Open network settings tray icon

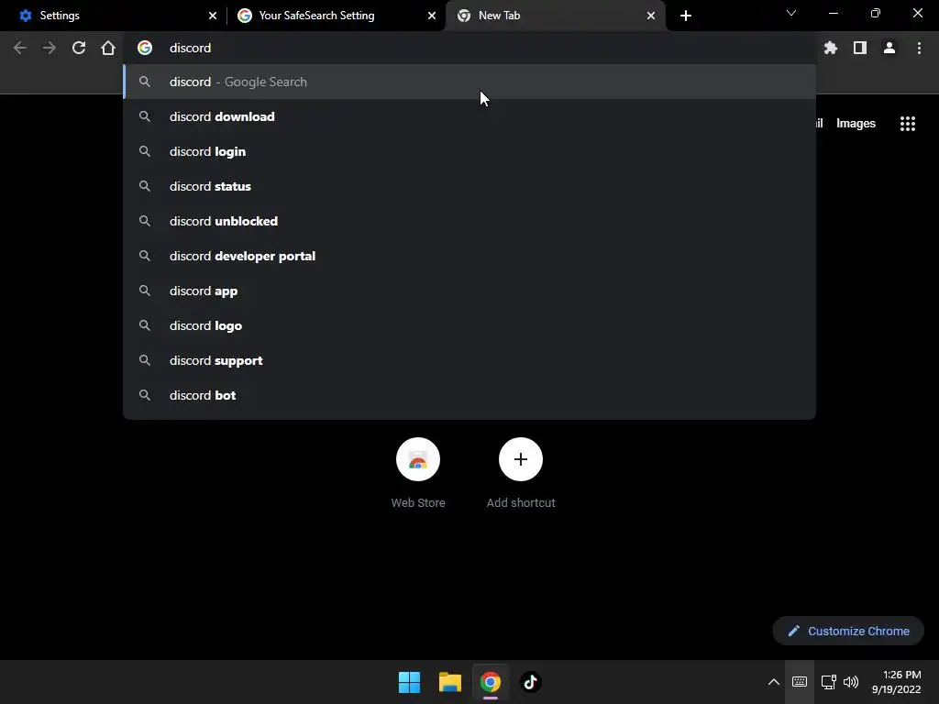828,682
